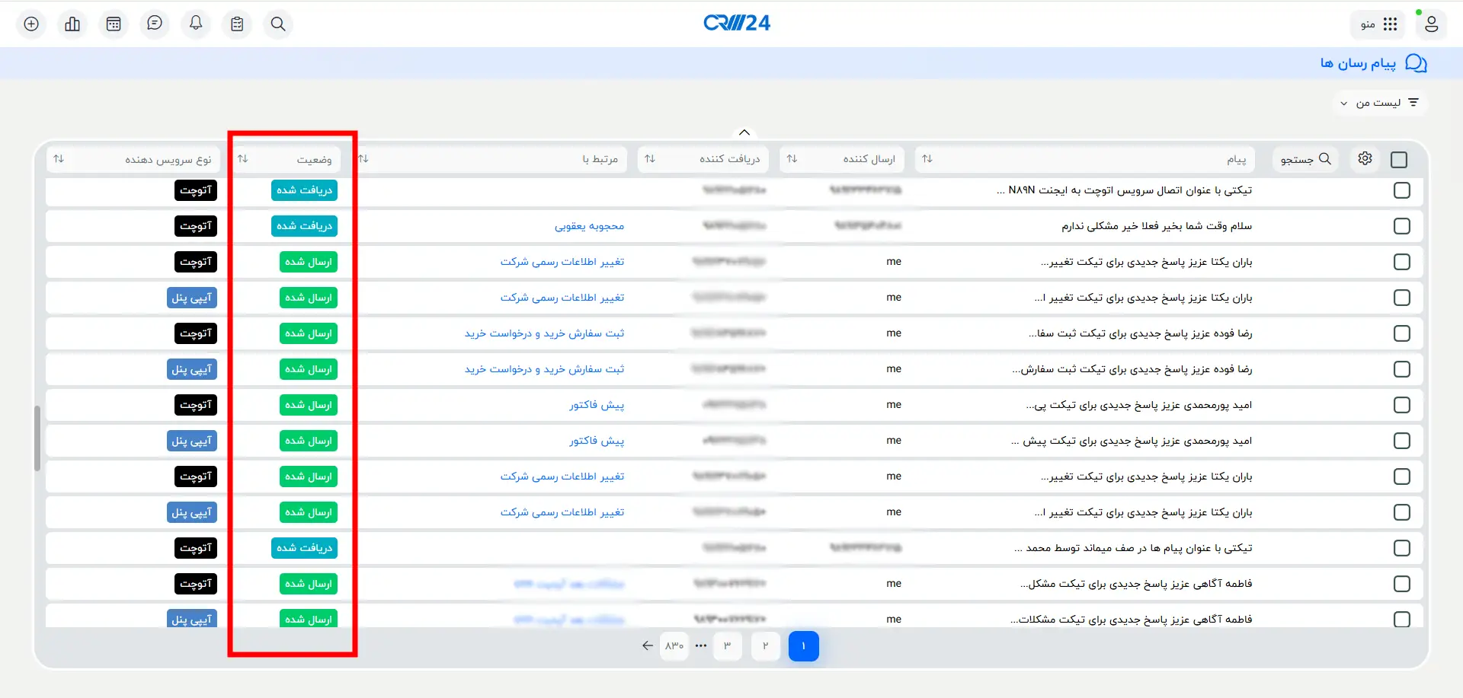Open the لیست من filter dropdown

point(1379,102)
